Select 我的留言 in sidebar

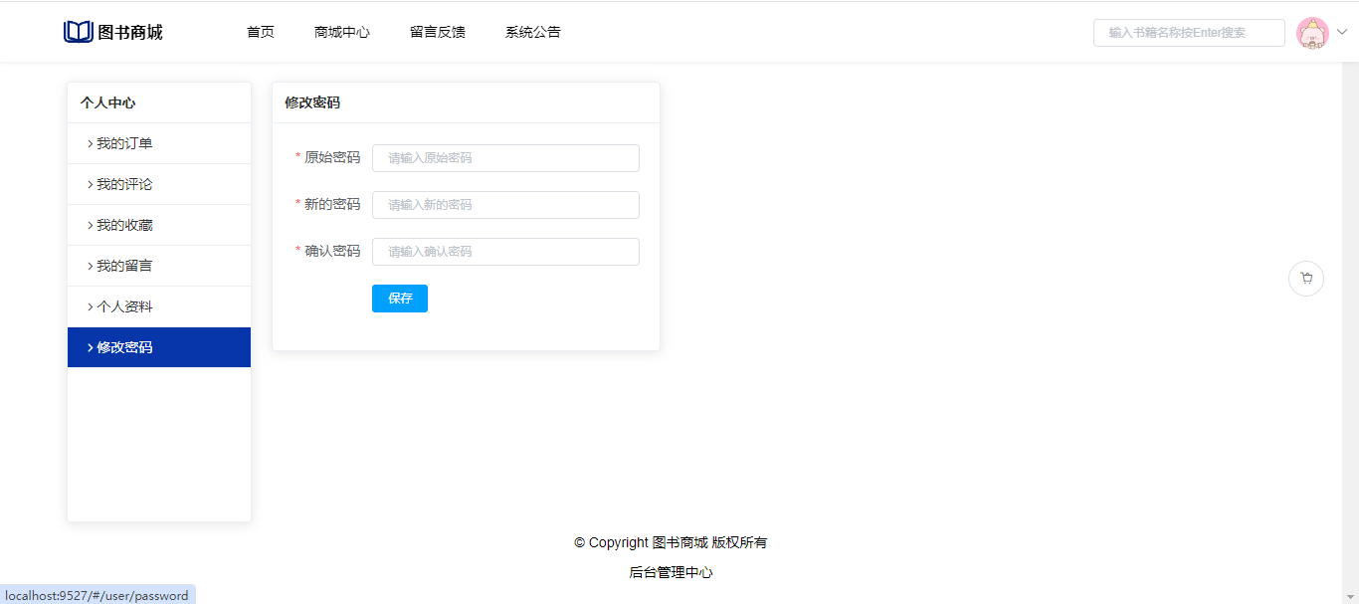point(159,266)
